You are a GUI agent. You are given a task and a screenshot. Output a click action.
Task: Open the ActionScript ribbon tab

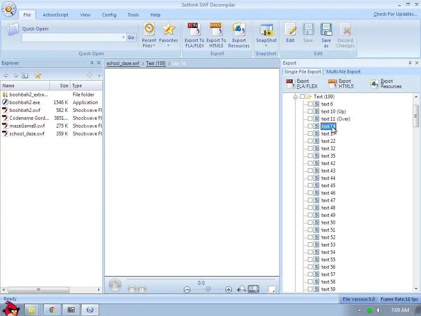tap(56, 15)
